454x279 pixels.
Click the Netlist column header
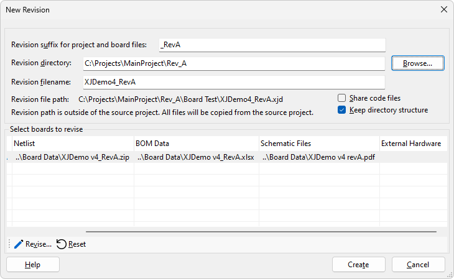click(x=72, y=144)
